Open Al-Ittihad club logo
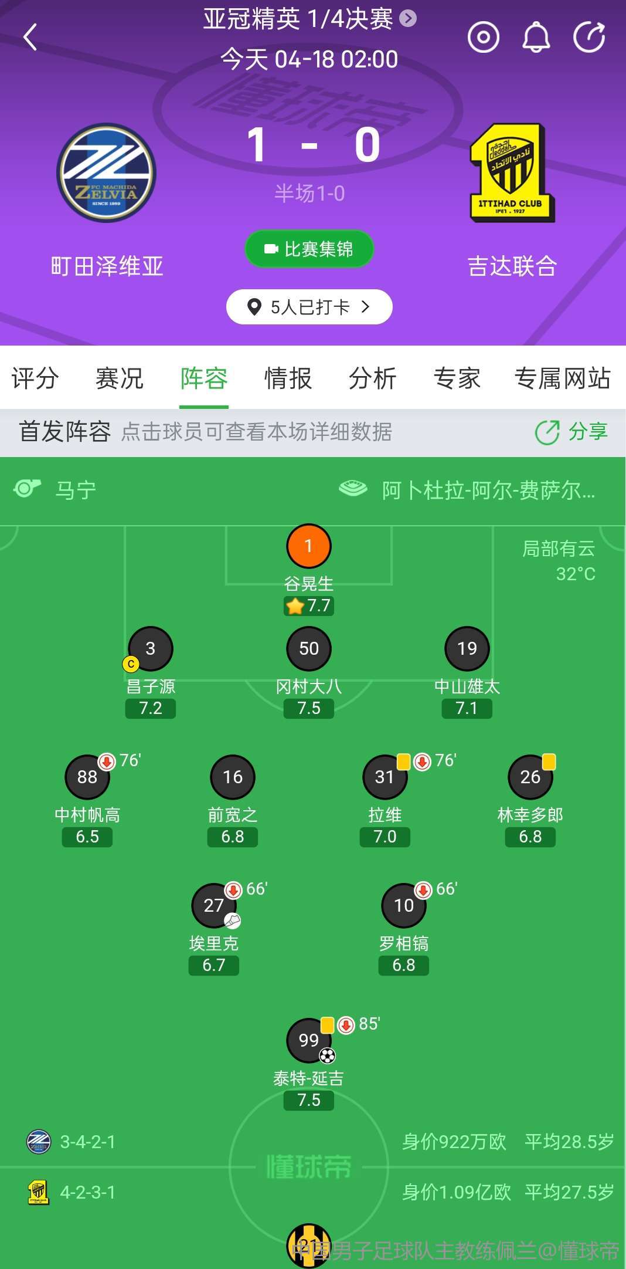 click(512, 172)
